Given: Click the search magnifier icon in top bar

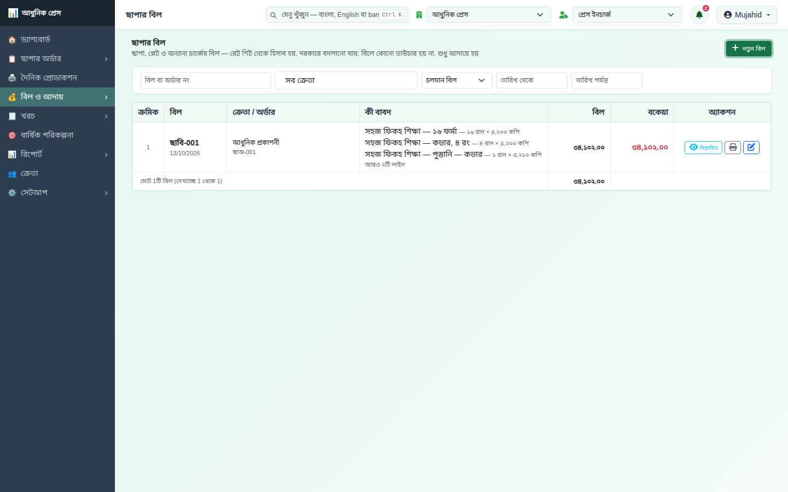Looking at the screenshot, I should tap(273, 15).
